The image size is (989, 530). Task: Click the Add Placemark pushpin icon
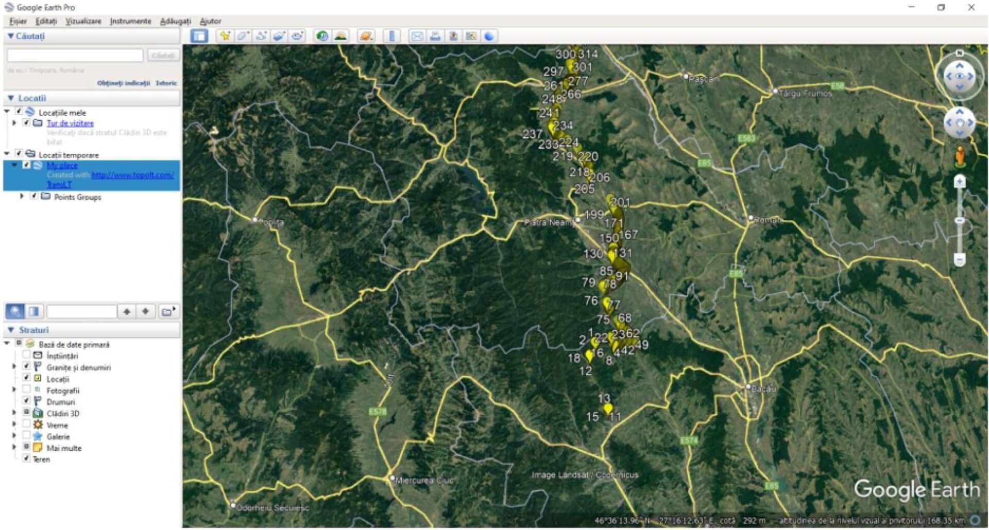tap(225, 36)
